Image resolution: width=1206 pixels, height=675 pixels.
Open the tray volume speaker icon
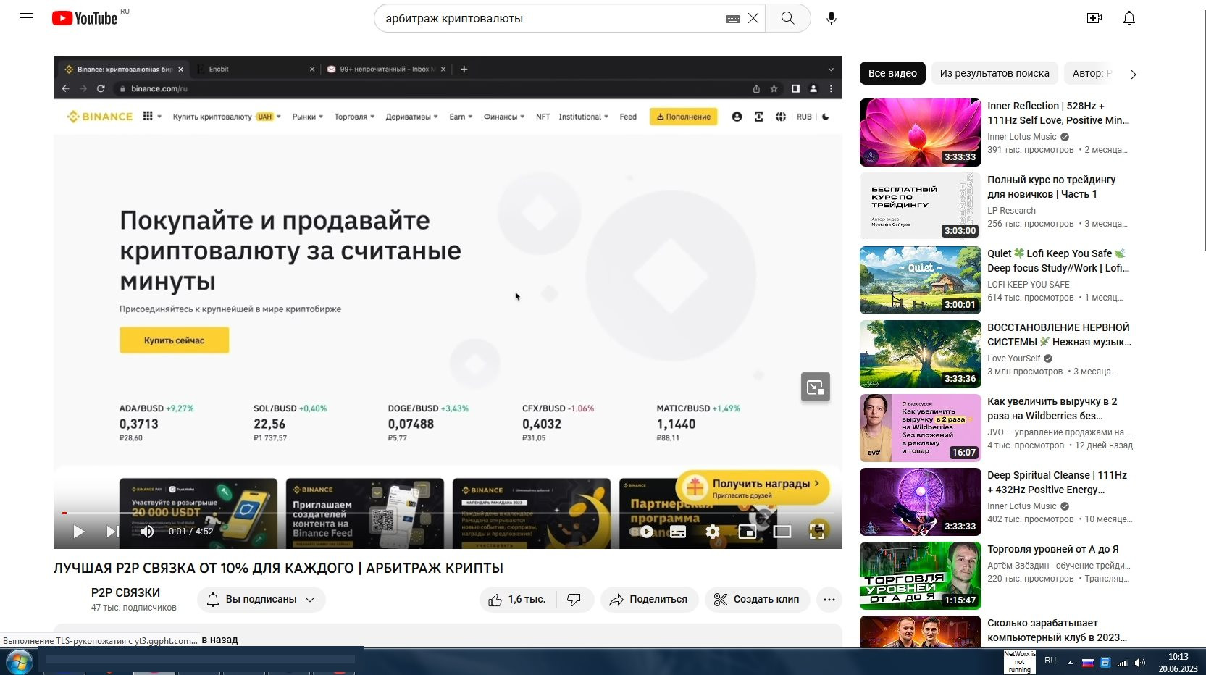(x=1140, y=663)
